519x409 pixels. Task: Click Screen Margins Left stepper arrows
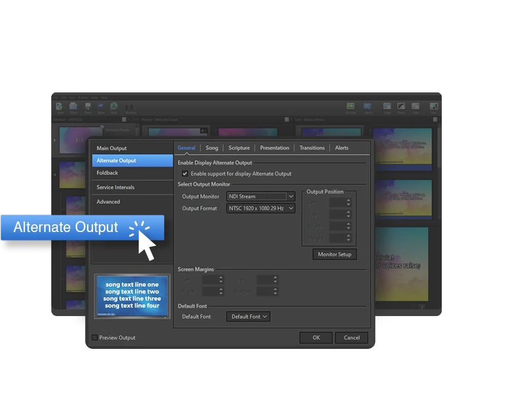coord(221,280)
